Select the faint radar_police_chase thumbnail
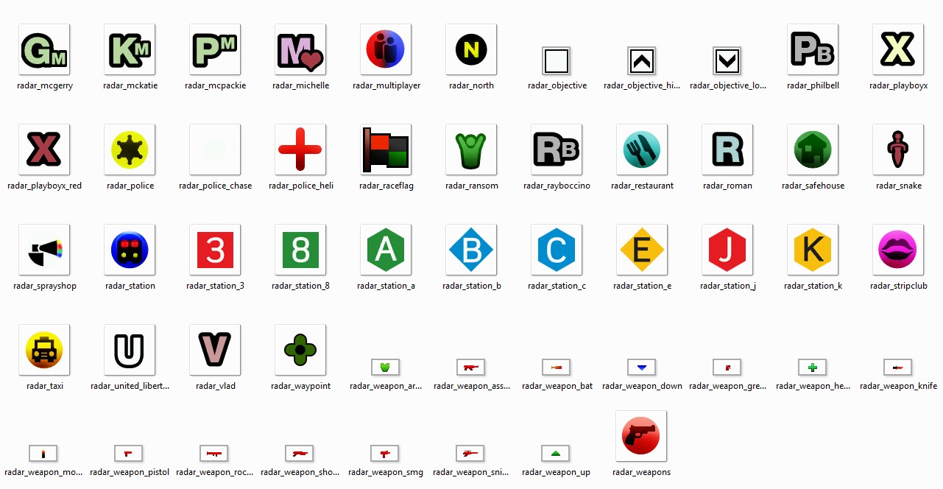 pos(215,149)
